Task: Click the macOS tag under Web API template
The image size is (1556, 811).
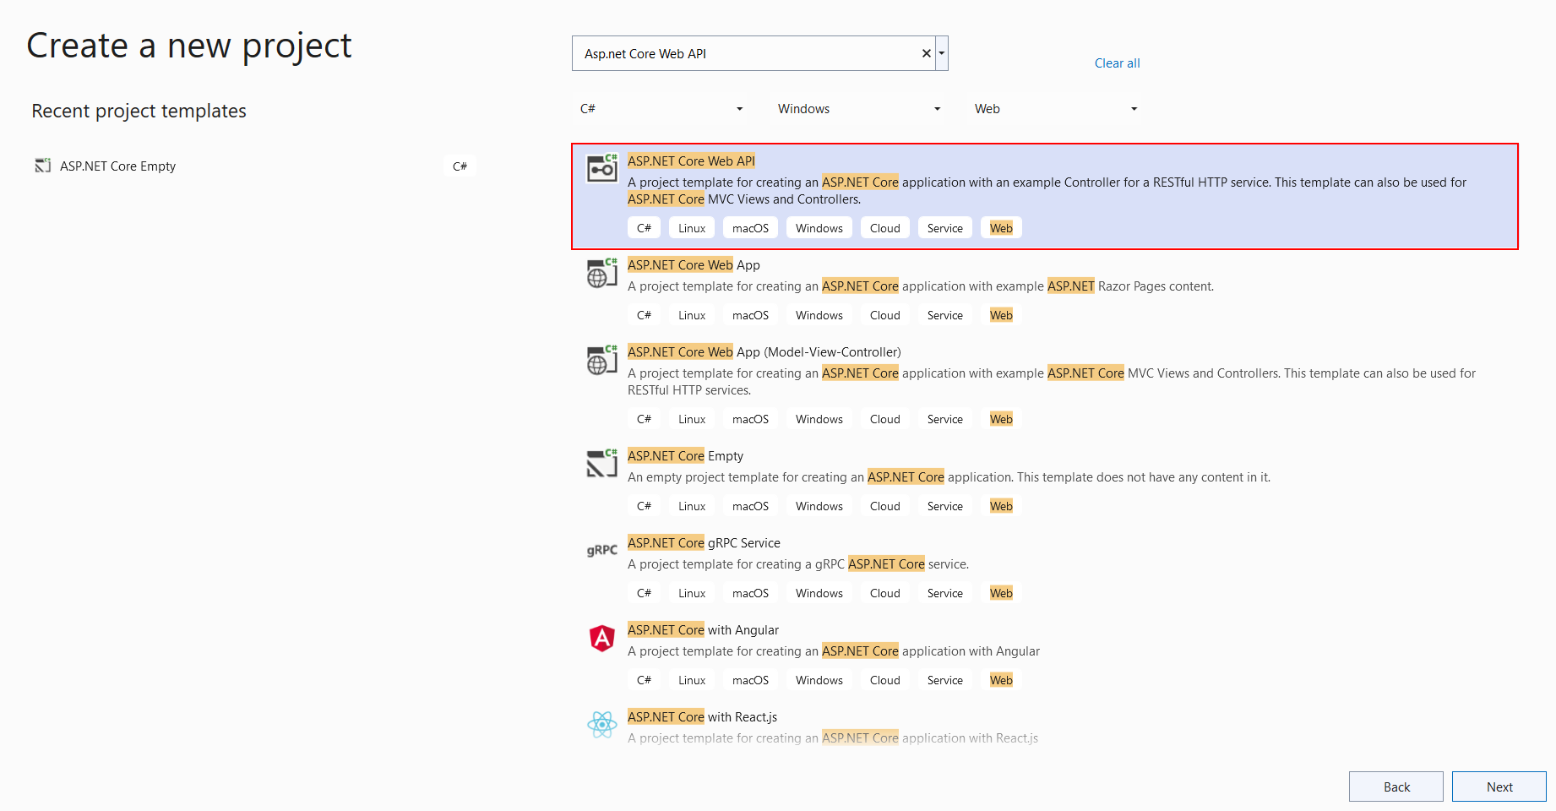Action: [x=750, y=228]
